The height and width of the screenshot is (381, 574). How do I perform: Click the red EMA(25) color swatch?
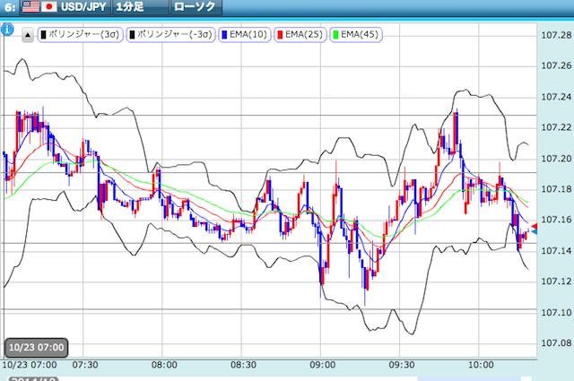(280, 35)
